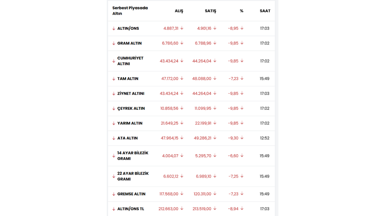Image resolution: width=385 pixels, height=216 pixels.
Task: Click the SAAT column header
Action: (x=265, y=11)
